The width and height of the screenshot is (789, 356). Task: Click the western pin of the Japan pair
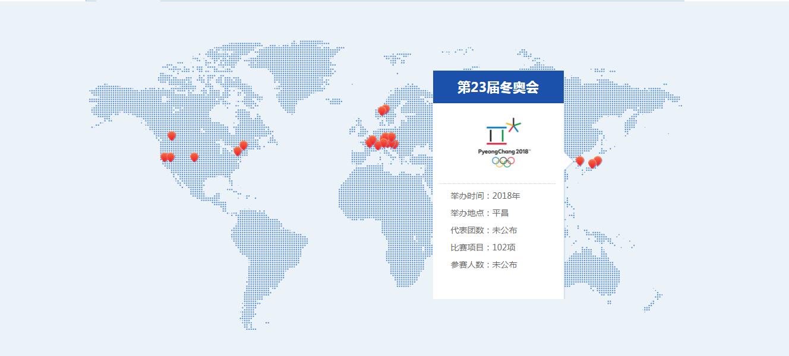[592, 163]
